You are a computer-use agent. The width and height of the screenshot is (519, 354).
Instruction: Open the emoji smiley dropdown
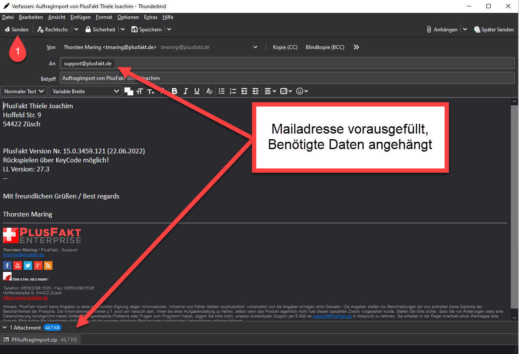[x=302, y=91]
